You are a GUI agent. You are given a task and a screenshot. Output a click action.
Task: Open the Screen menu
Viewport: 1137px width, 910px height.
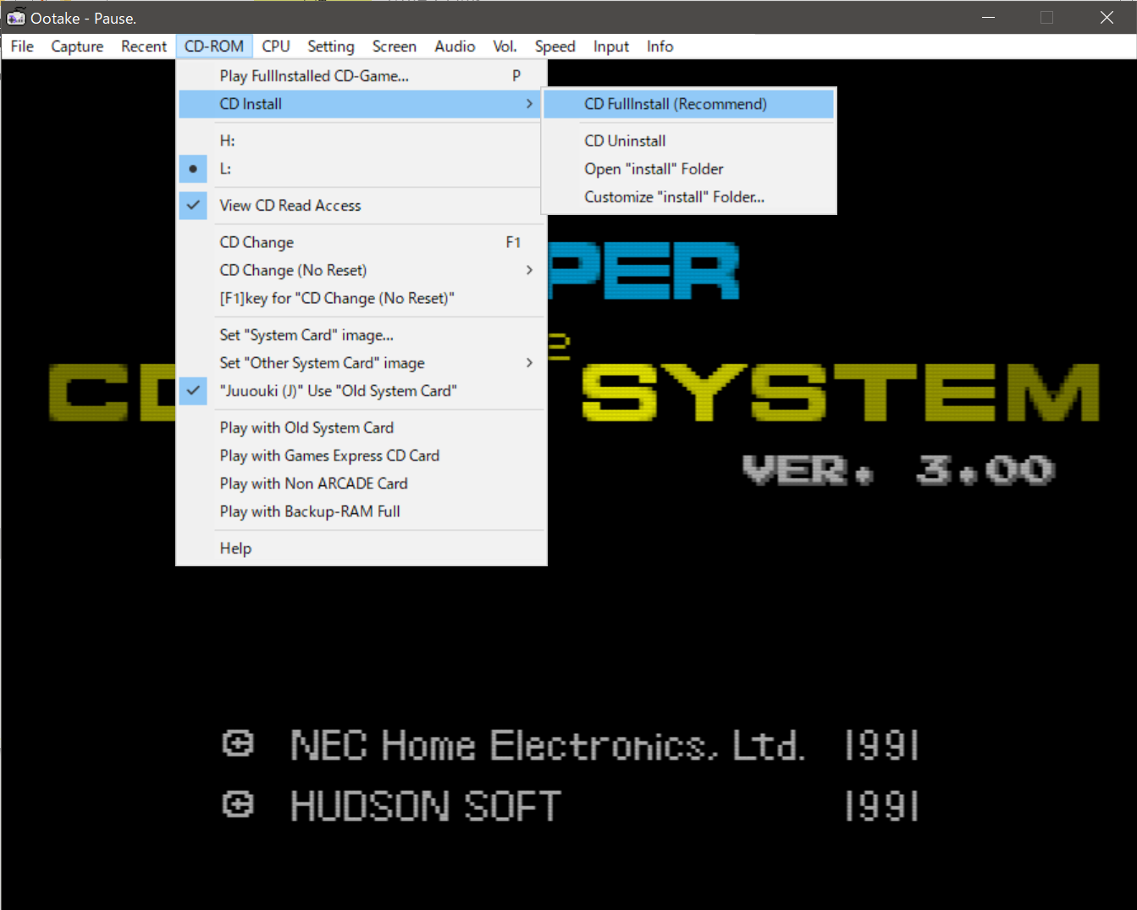pyautogui.click(x=395, y=47)
